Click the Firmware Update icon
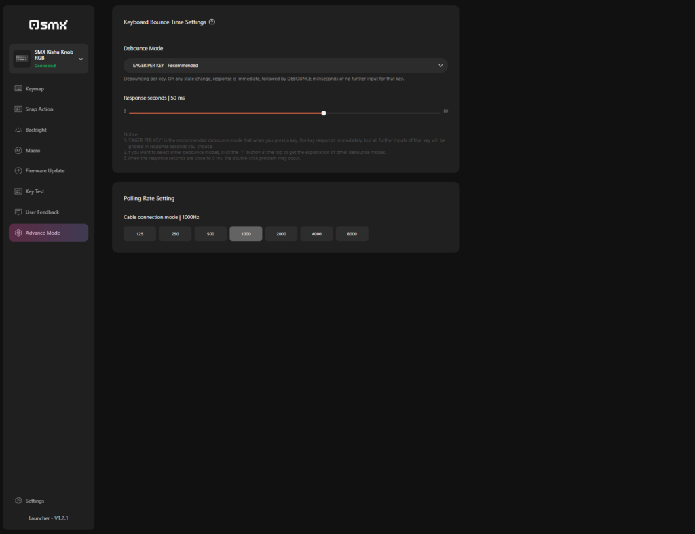Viewport: 695px width, 534px height. click(x=18, y=171)
